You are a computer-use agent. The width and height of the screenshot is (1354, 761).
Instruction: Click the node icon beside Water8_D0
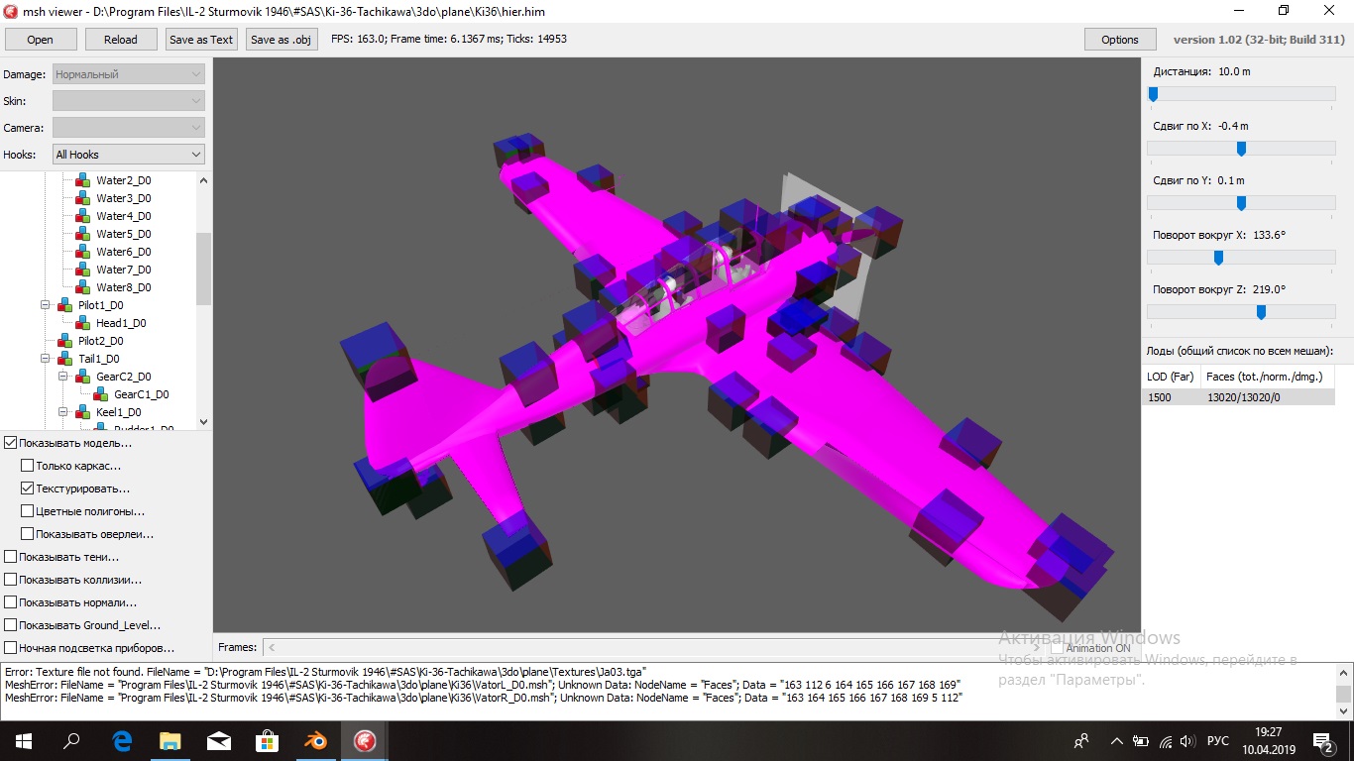[83, 287]
